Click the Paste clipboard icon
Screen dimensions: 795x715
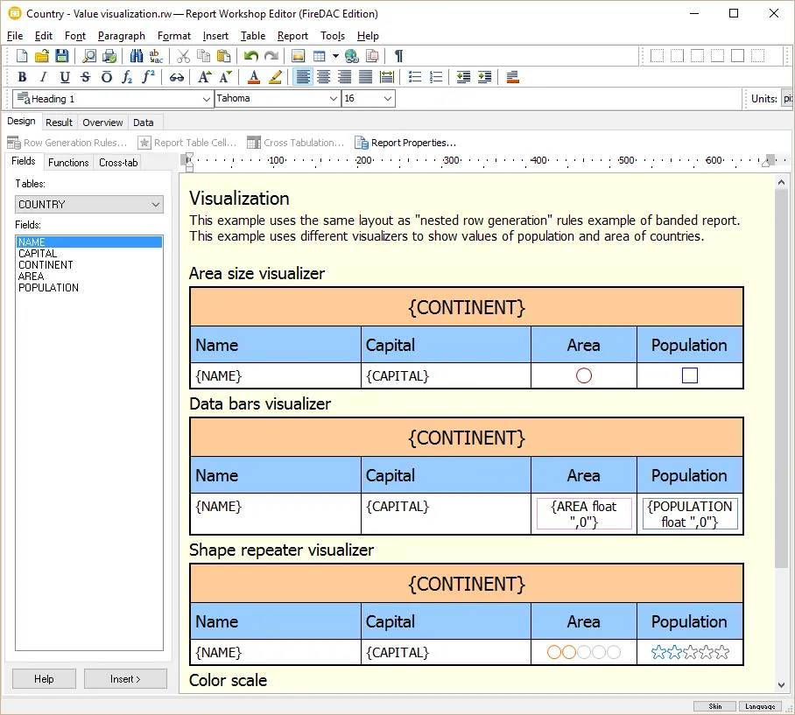click(224, 56)
